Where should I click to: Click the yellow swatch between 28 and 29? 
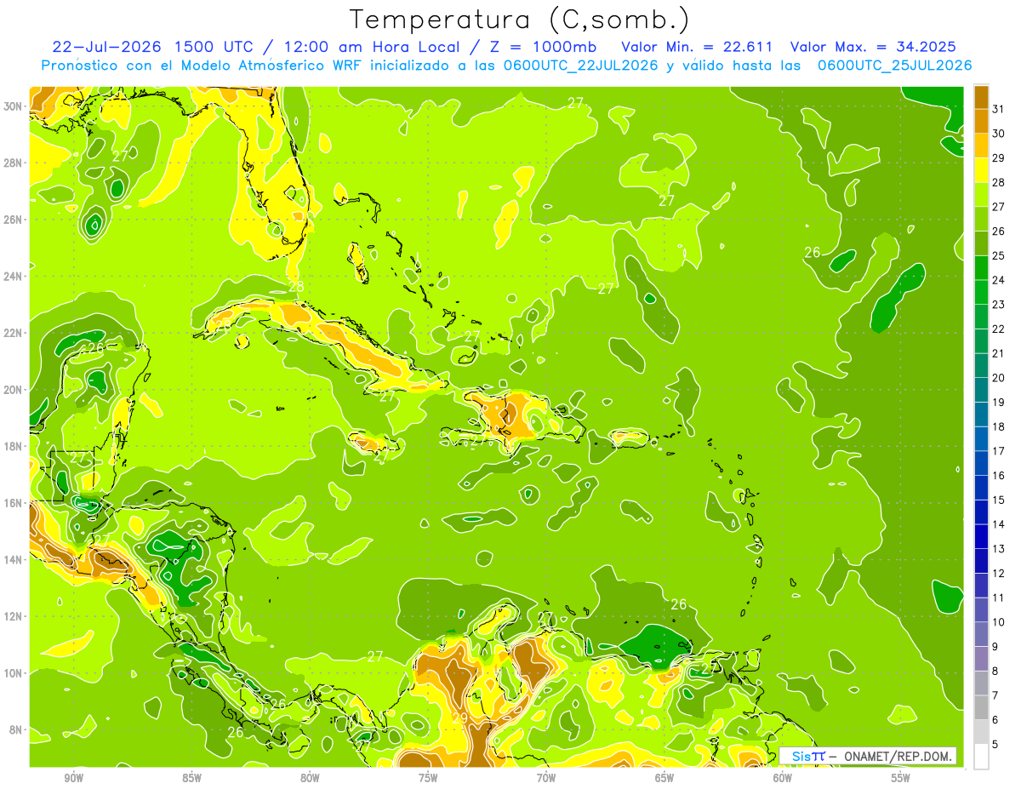pyautogui.click(x=981, y=170)
